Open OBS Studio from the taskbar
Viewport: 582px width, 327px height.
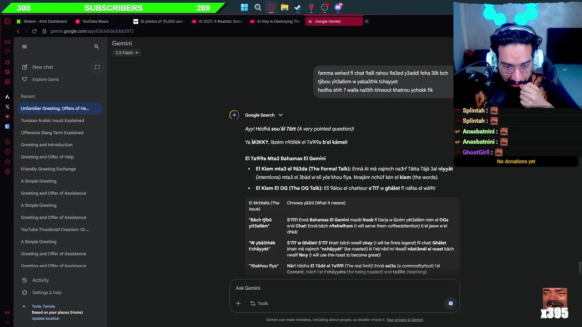click(x=325, y=7)
